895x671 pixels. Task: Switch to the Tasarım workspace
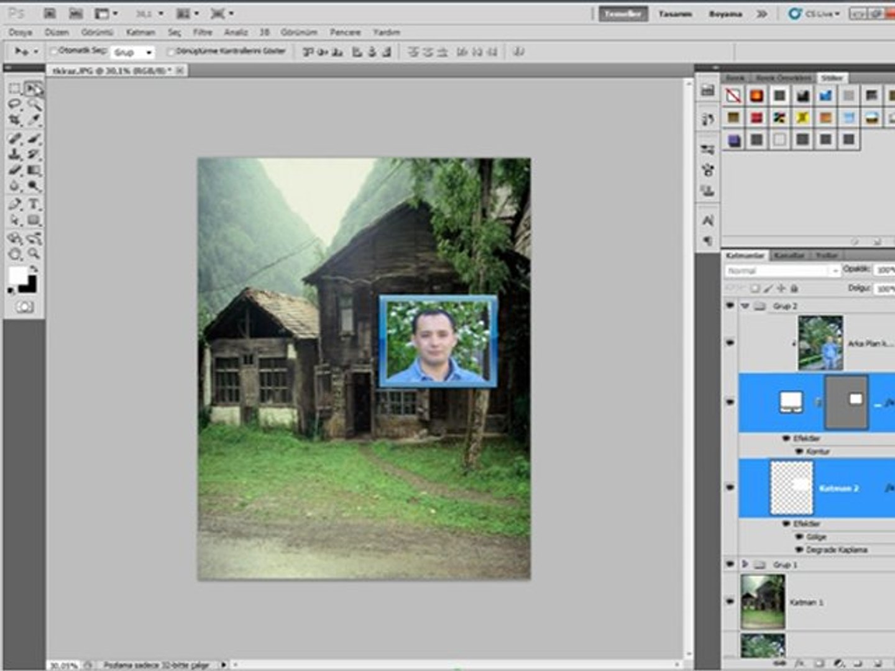(675, 14)
